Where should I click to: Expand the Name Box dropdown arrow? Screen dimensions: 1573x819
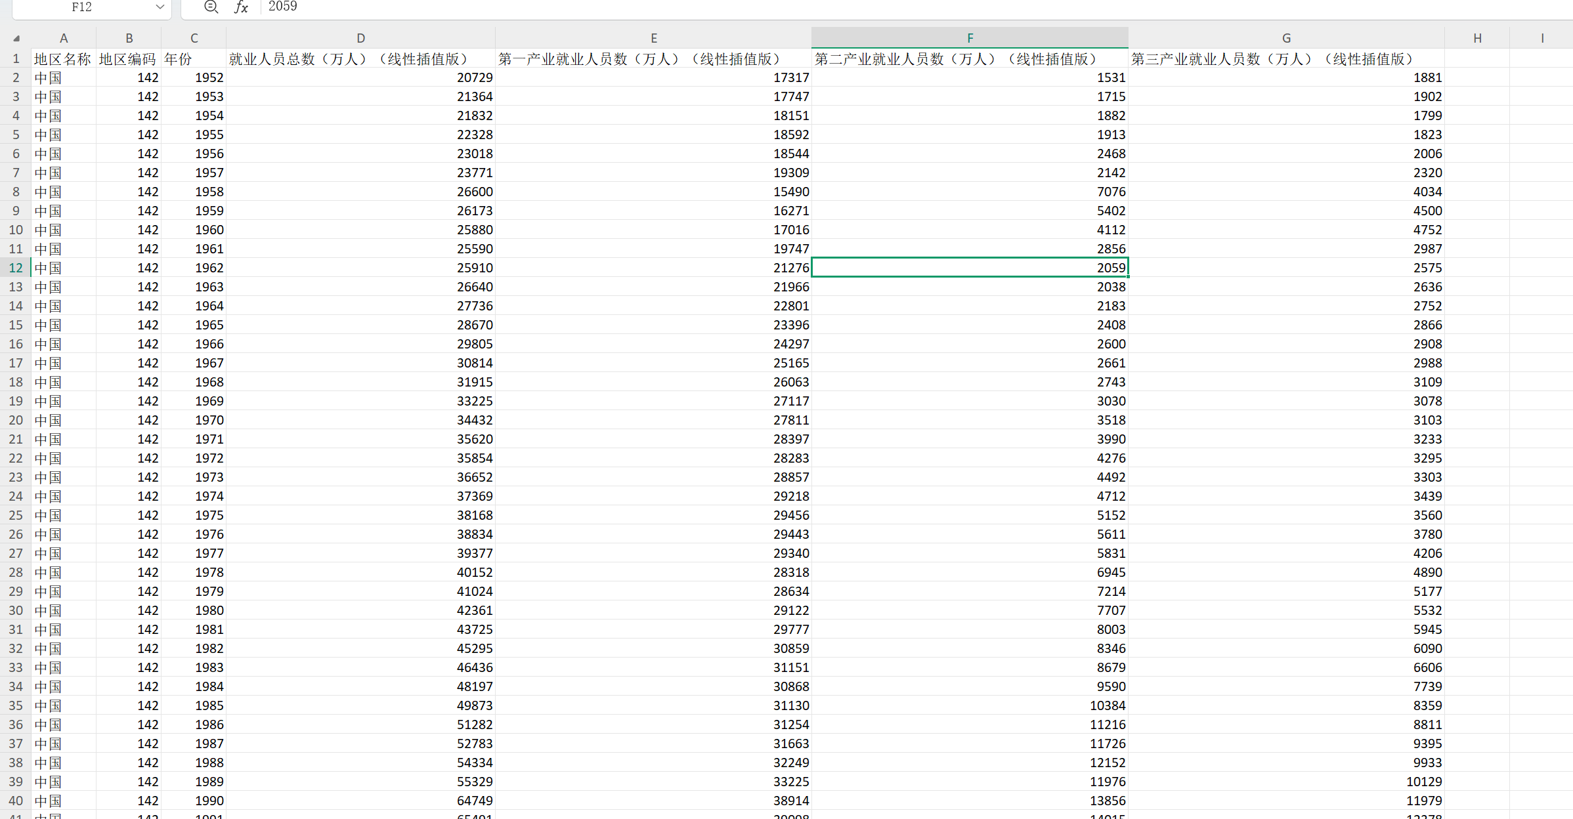(x=160, y=7)
